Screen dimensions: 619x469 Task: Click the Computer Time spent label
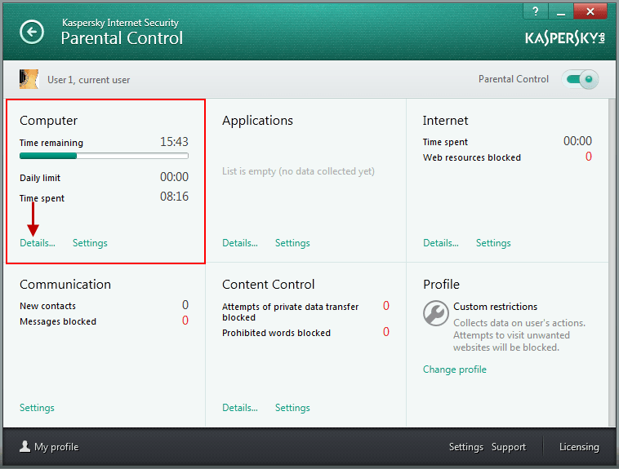[42, 198]
